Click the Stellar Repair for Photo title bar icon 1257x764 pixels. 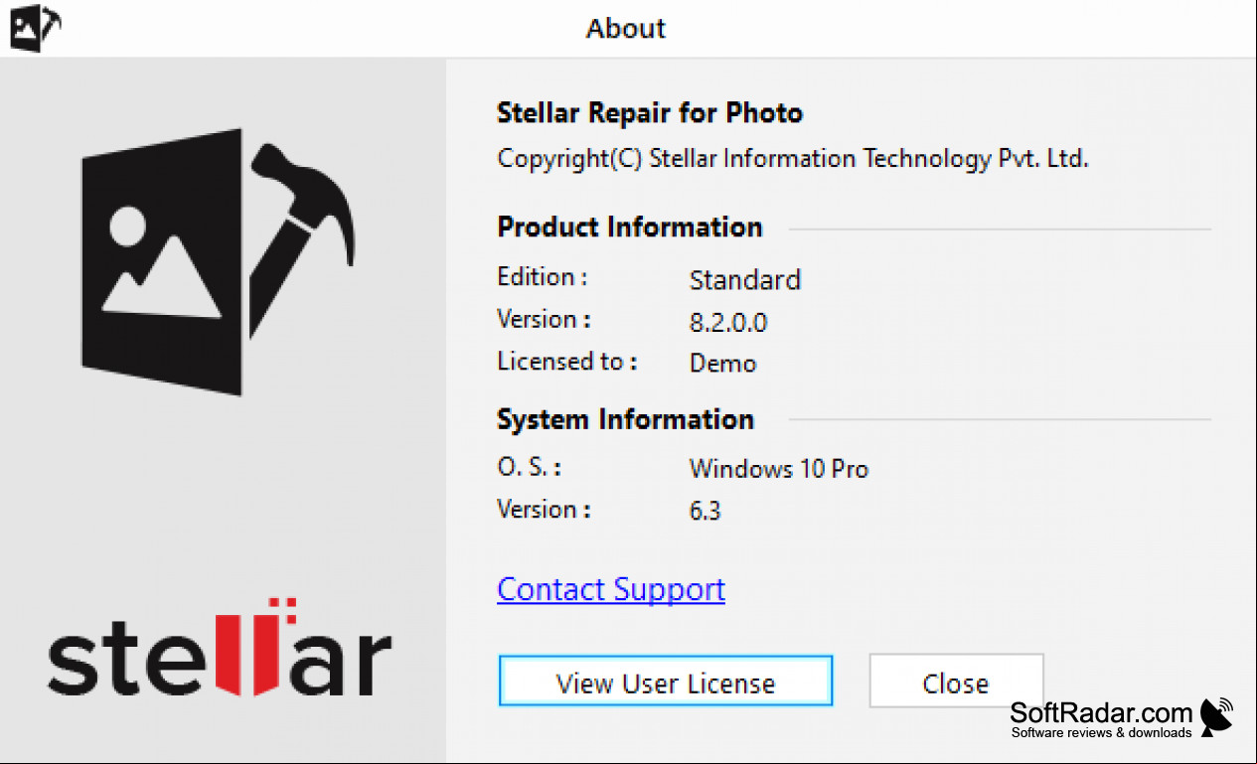[34, 28]
